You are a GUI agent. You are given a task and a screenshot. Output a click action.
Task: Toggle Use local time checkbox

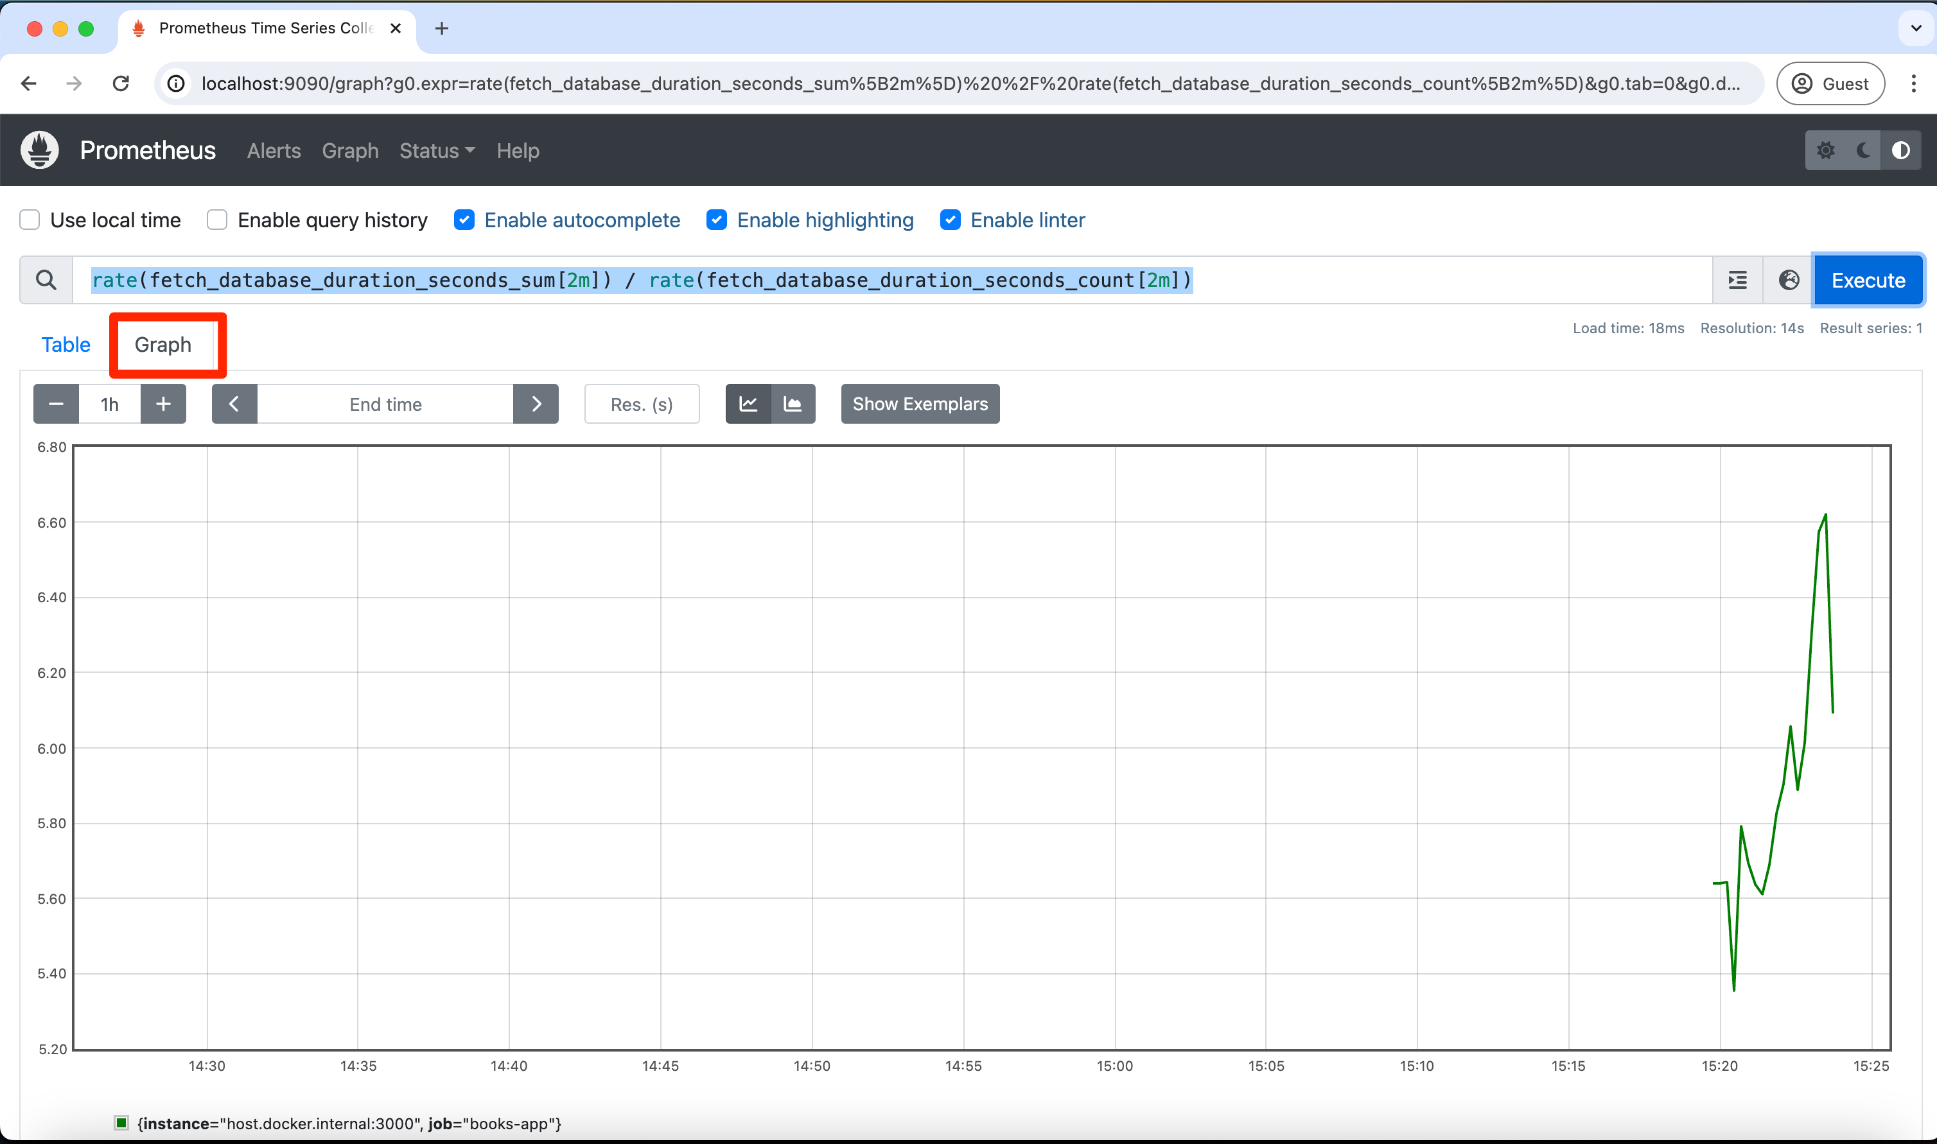click(30, 220)
